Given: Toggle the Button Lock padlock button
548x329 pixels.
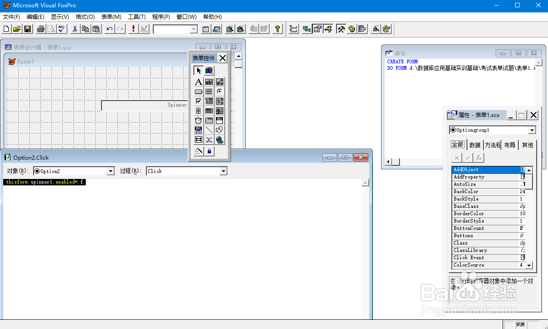Looking at the screenshot, I should [209, 151].
